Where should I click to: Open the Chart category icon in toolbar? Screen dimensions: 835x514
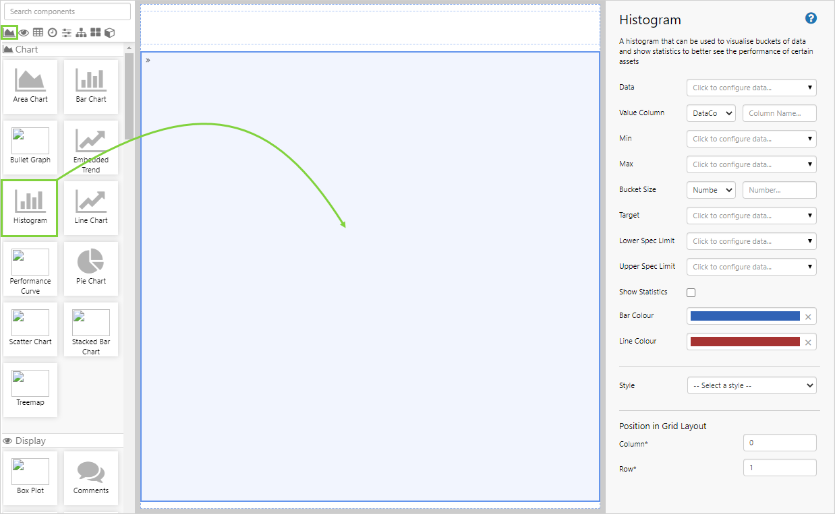pyautogui.click(x=9, y=32)
